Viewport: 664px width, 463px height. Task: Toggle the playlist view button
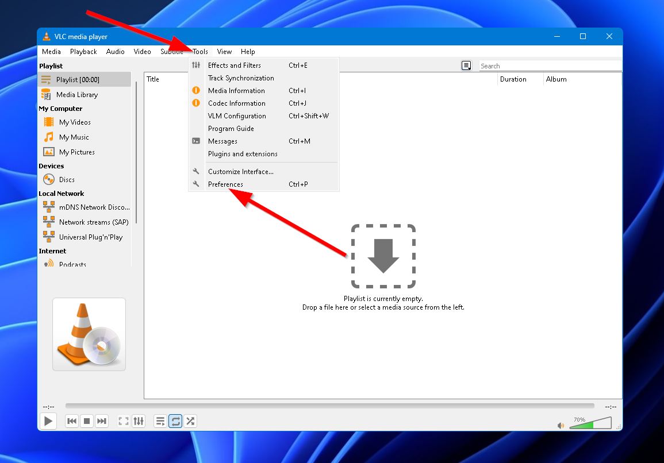(160, 421)
